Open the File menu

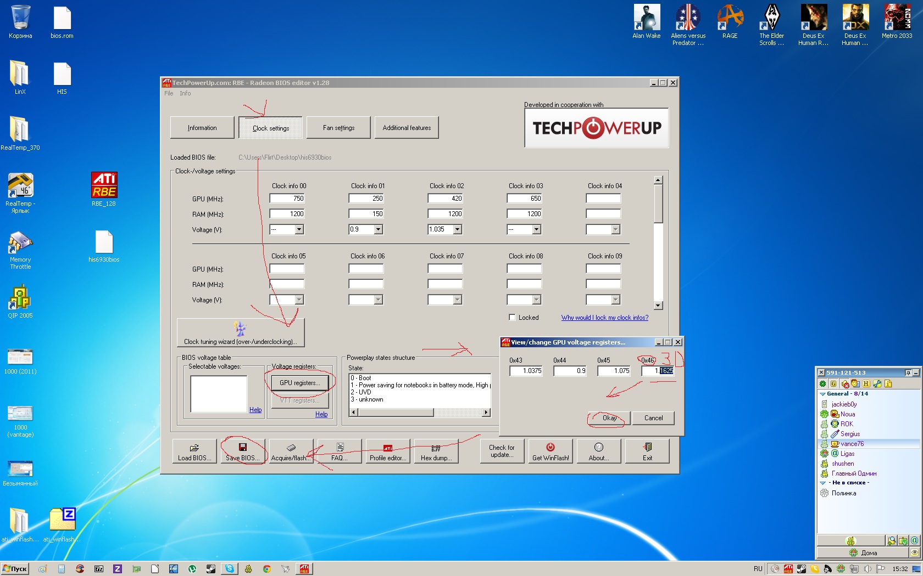(169, 93)
